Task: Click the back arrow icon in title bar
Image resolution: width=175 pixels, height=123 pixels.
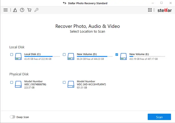Action: 64,3
